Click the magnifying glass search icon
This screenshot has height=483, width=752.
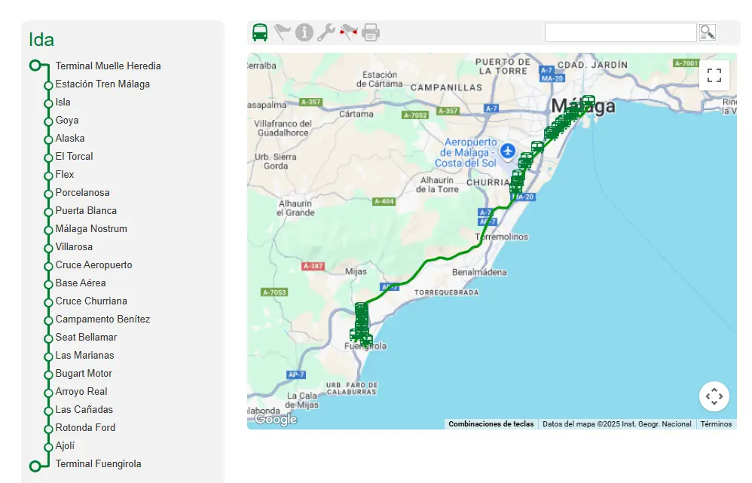(708, 32)
